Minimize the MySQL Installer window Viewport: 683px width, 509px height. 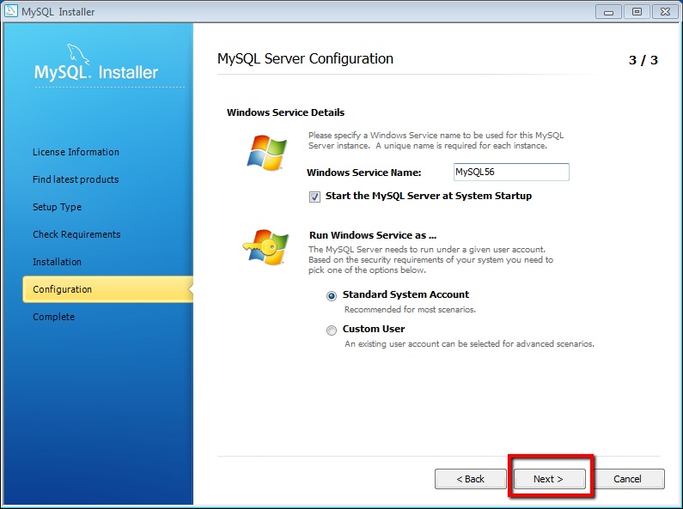[x=608, y=12]
